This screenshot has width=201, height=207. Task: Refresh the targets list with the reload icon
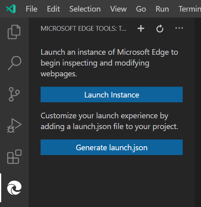click(160, 28)
